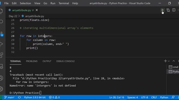The height and width of the screenshot is (100, 179).
Task: Open the View menu
Action: coord(37,3)
